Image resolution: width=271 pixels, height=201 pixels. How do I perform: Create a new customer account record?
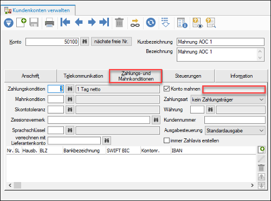[x=21, y=23]
